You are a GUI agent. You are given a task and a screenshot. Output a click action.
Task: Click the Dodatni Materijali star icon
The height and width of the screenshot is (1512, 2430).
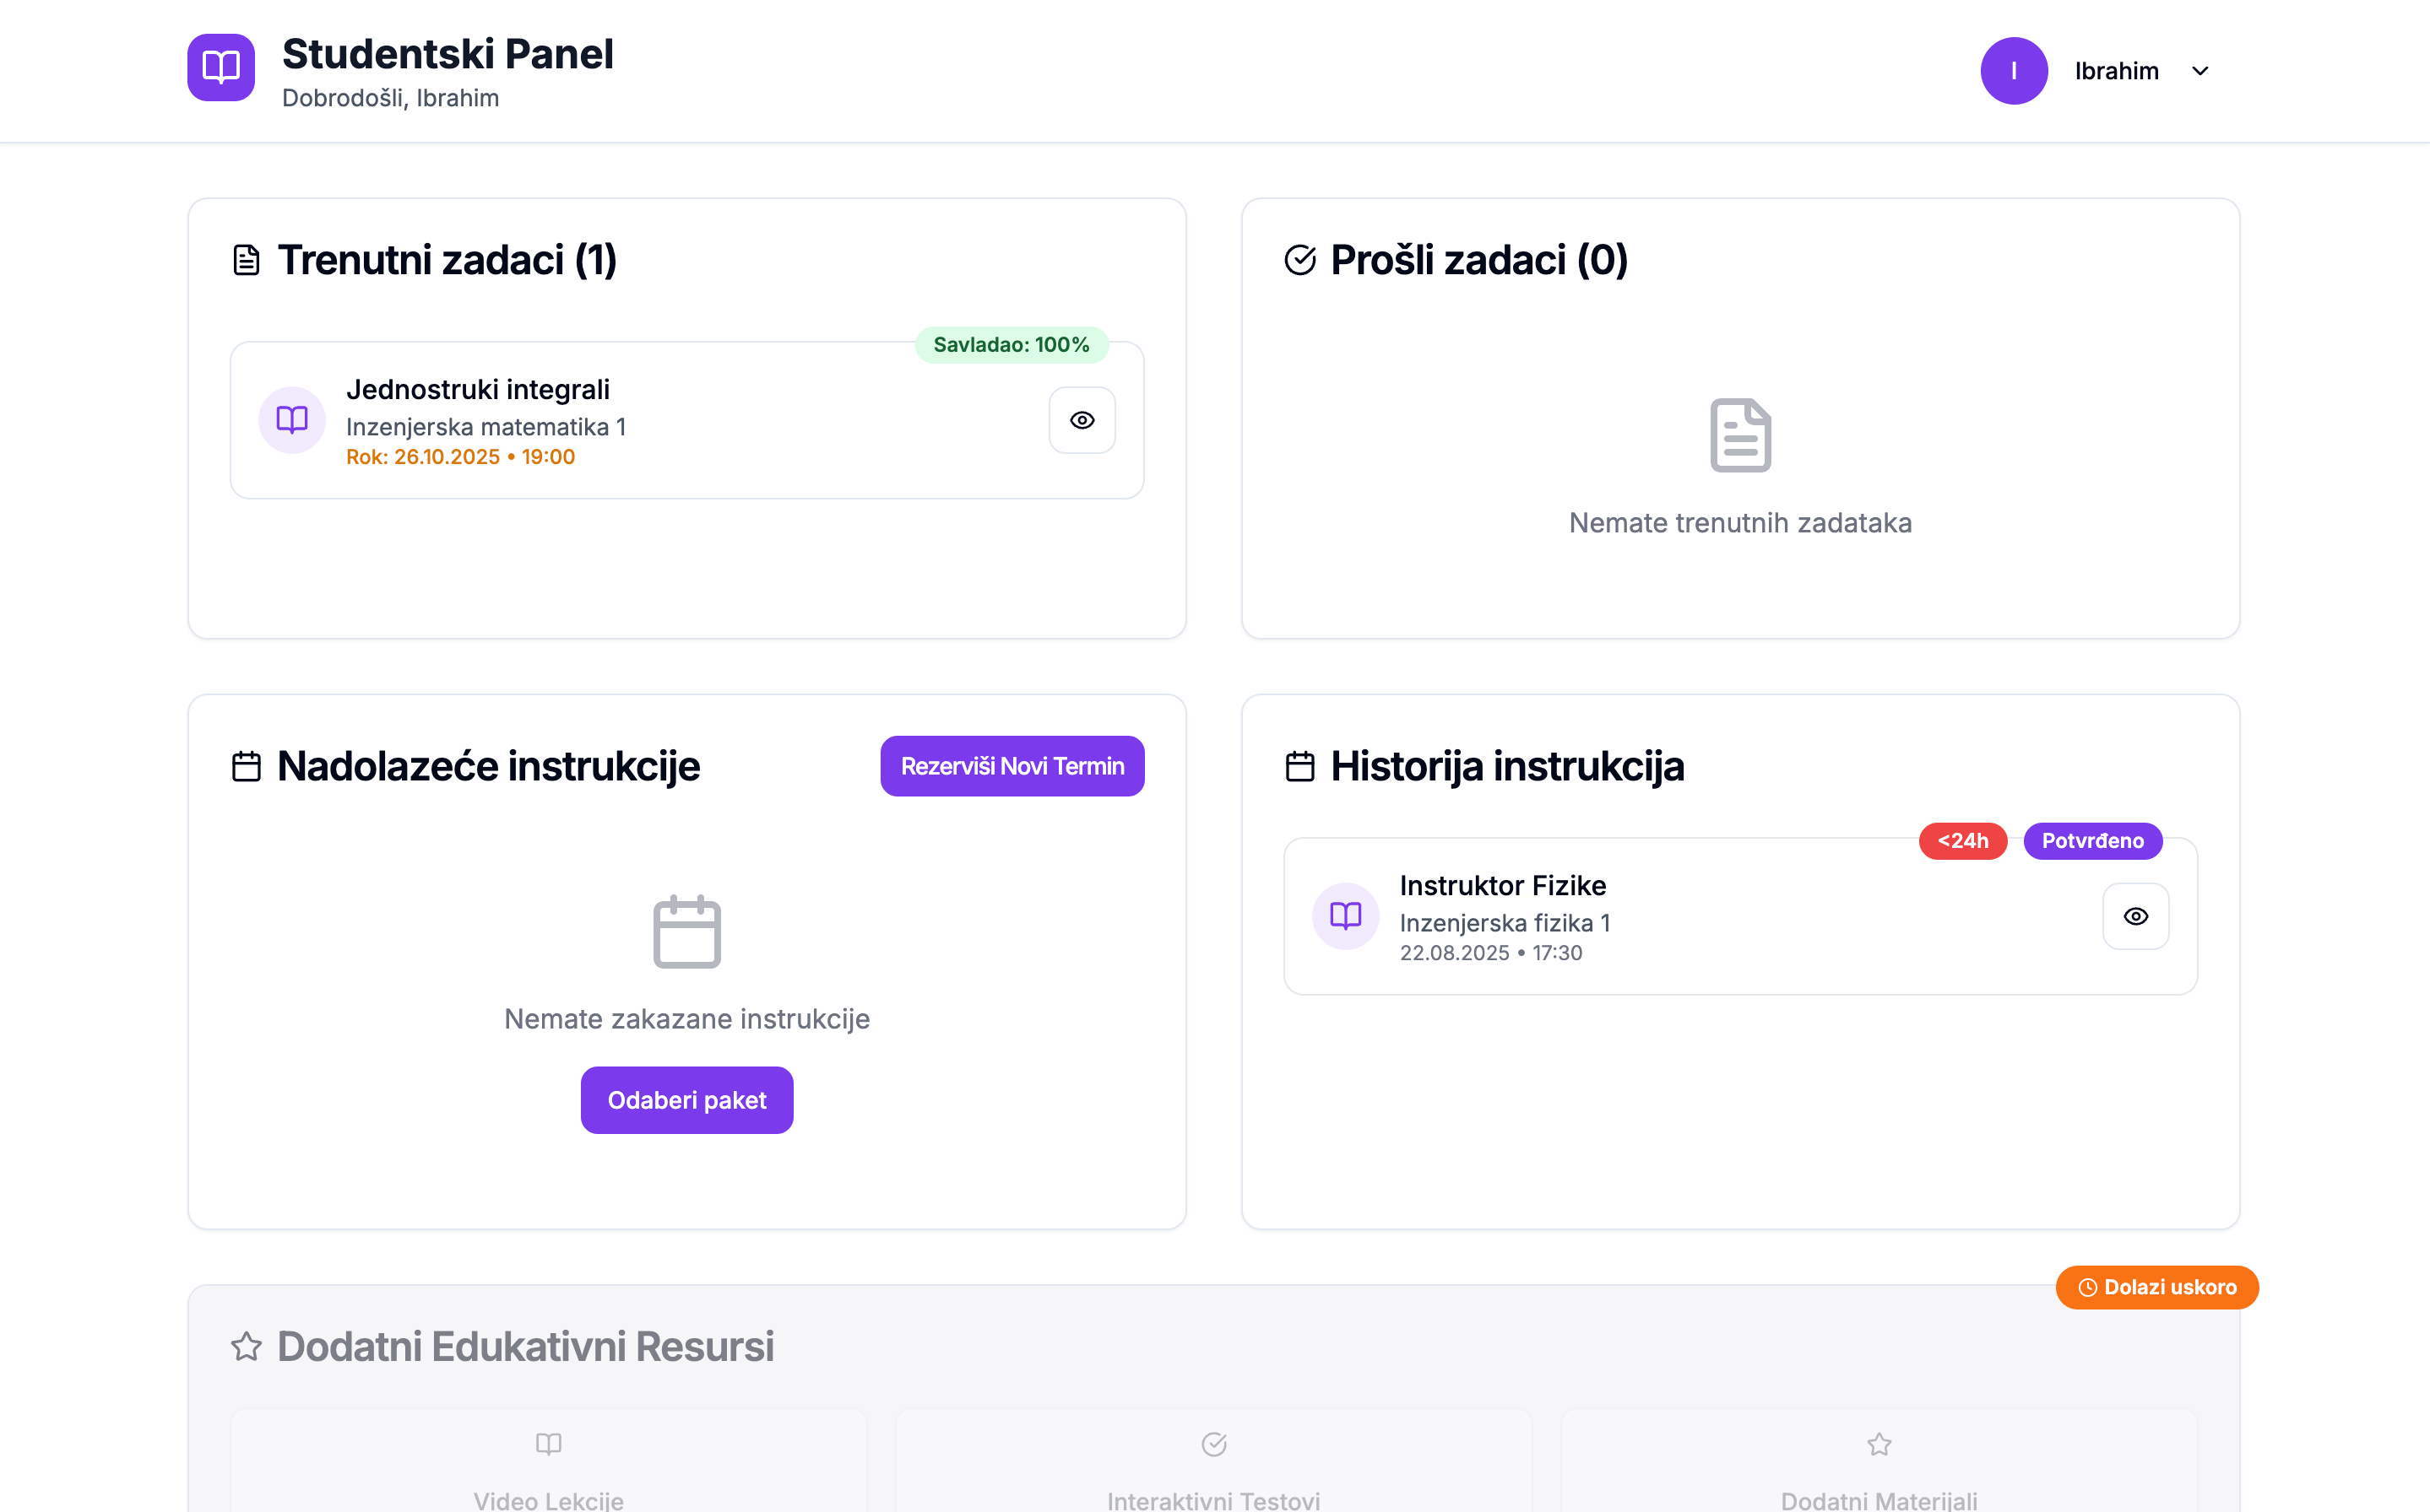click(x=1878, y=1443)
